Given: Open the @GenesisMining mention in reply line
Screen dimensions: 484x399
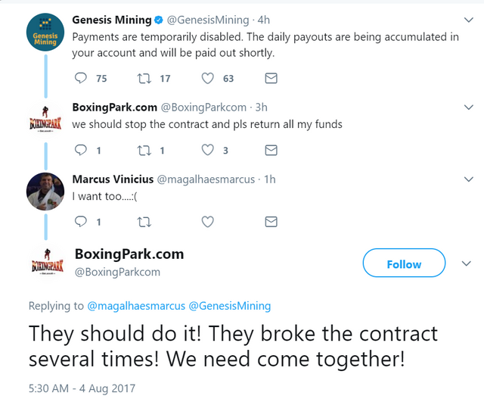Looking at the screenshot, I should pos(228,306).
